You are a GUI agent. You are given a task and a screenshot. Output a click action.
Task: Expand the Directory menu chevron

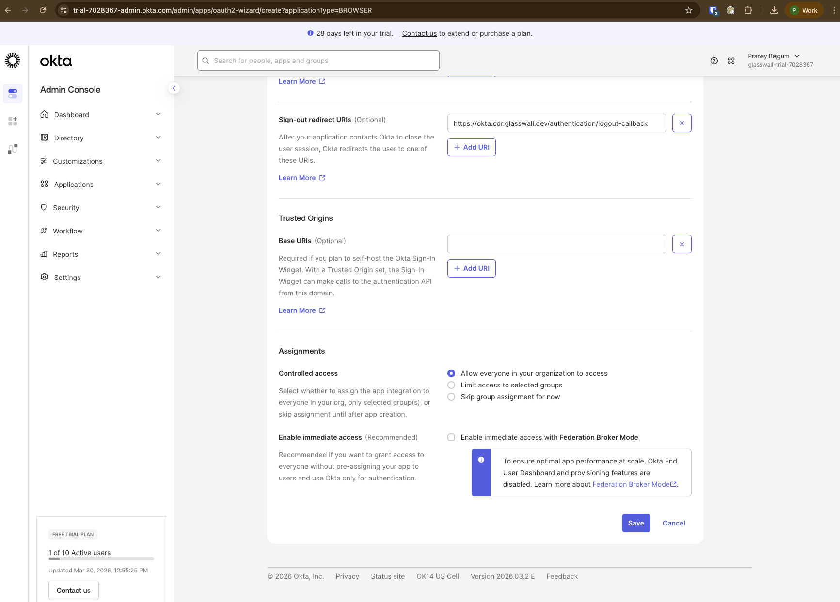tap(158, 138)
